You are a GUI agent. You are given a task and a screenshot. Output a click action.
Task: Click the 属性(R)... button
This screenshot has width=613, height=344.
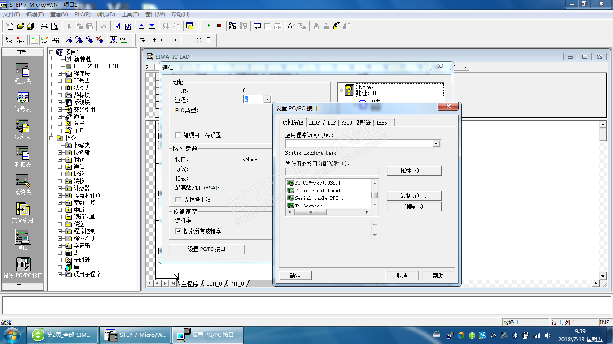pyautogui.click(x=414, y=171)
